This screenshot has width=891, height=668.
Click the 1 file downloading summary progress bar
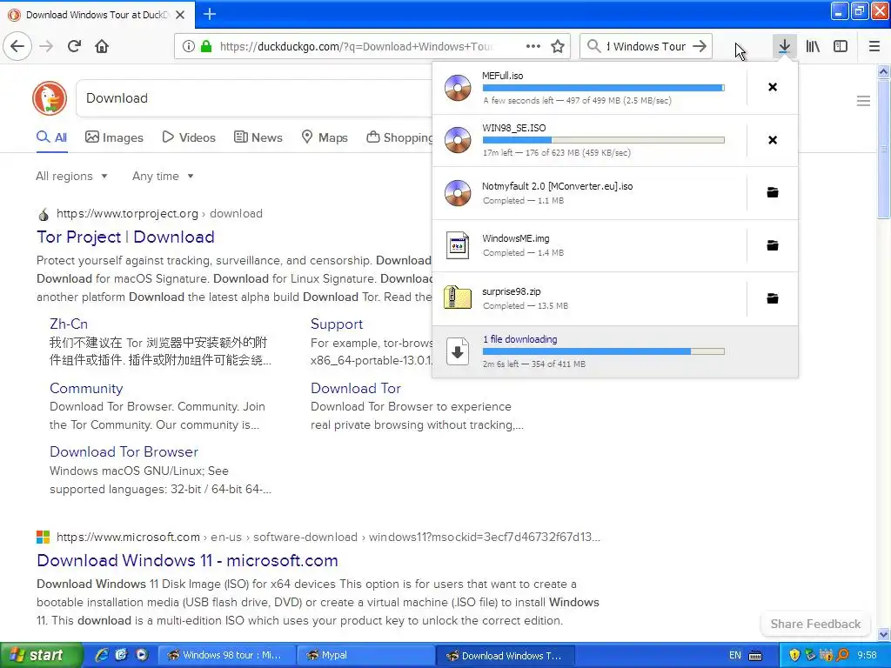point(604,351)
